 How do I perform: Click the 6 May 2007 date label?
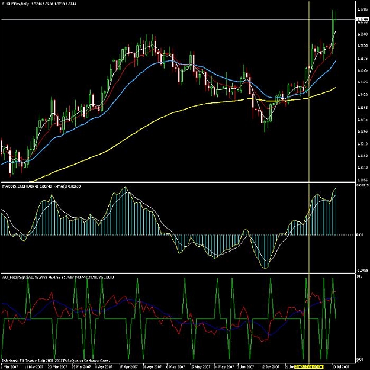click(x=175, y=367)
